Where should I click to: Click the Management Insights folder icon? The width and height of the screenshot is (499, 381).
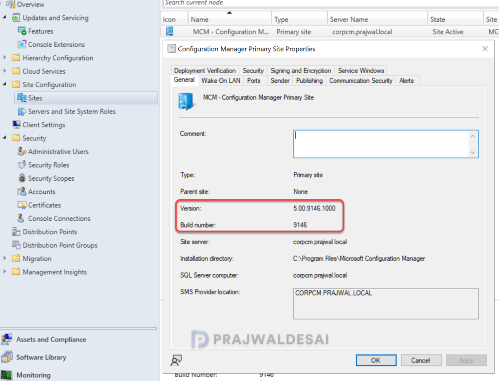point(16,272)
